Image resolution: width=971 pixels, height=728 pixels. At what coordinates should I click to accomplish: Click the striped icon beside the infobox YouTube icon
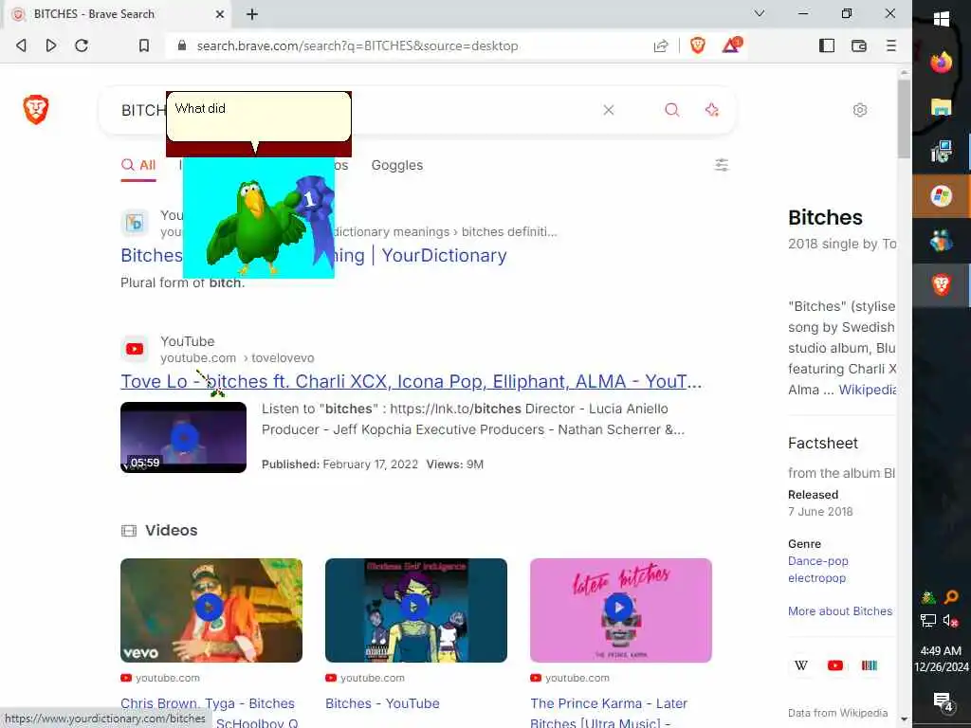(870, 665)
